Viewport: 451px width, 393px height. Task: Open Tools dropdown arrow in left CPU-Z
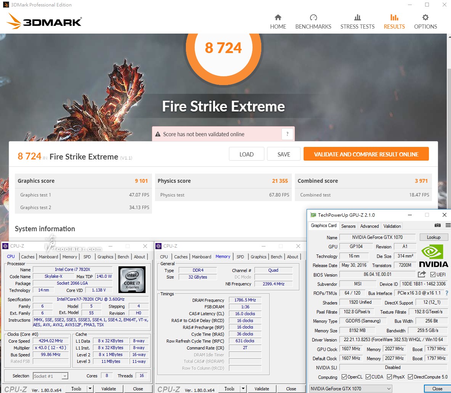click(90, 389)
